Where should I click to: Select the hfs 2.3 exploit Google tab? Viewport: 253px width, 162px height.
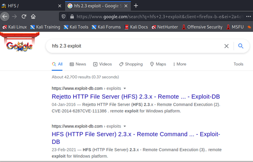(98, 6)
